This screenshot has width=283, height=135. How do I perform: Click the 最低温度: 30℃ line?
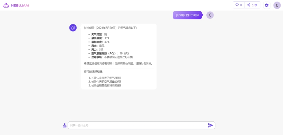click(x=100, y=42)
